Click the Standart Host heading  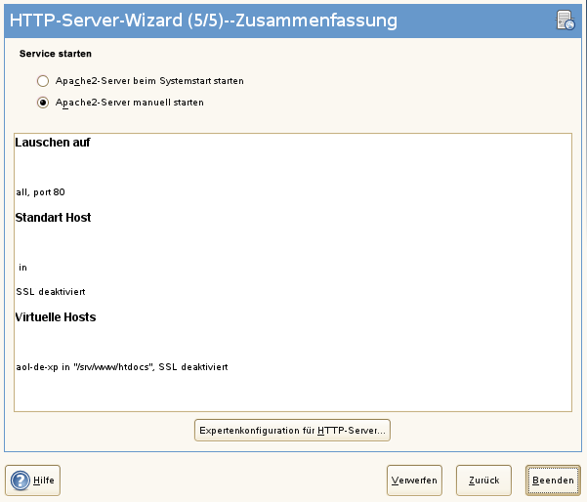pyautogui.click(x=54, y=217)
